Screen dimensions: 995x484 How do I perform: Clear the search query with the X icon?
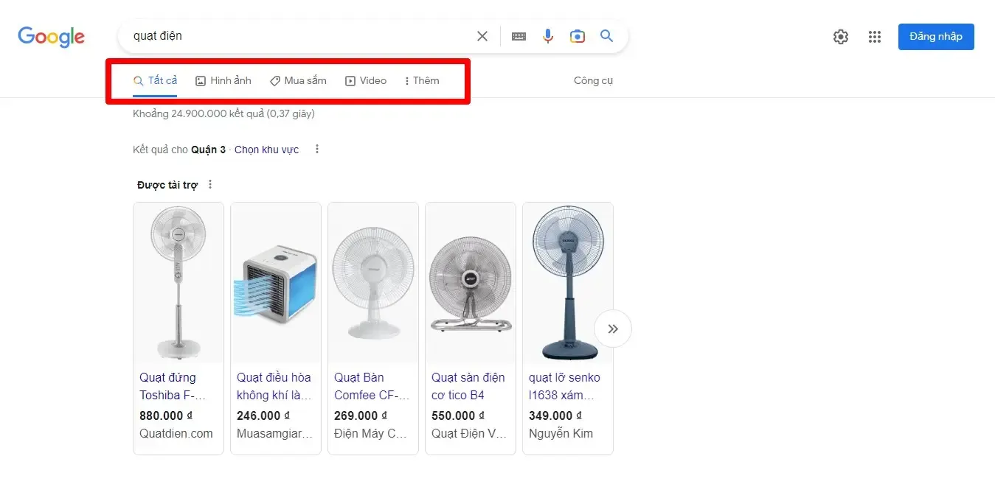pos(482,35)
